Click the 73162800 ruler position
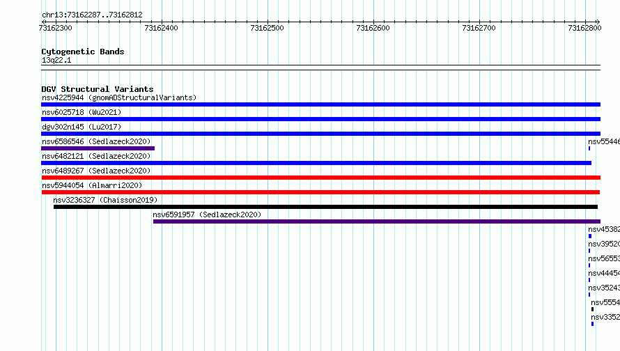 (x=584, y=28)
